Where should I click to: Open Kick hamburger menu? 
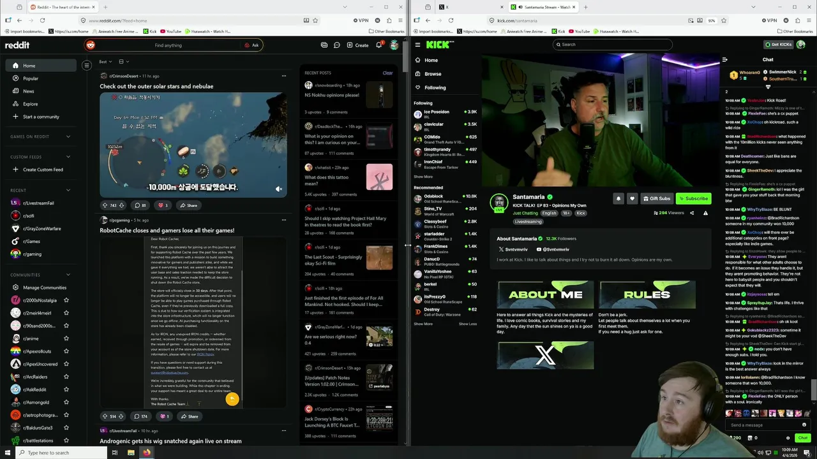(x=417, y=45)
